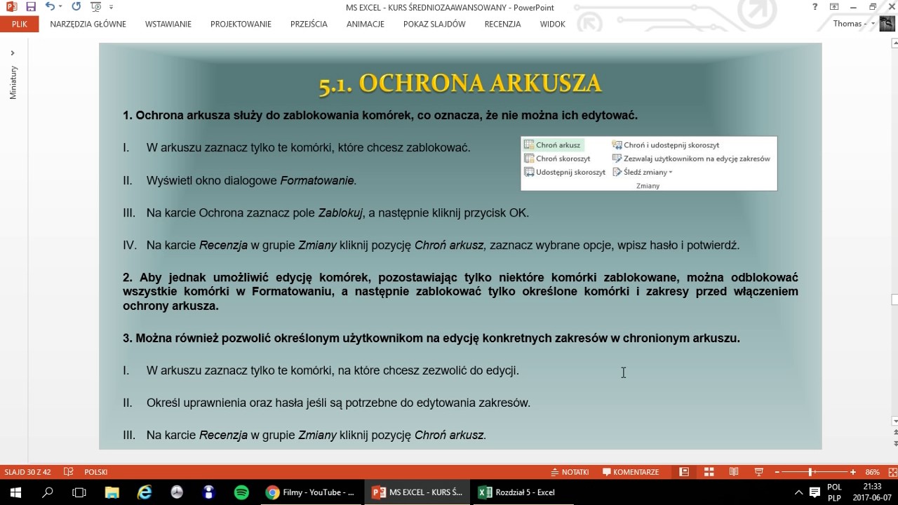The image size is (898, 505).
Task: Click the user profile picture
Action: click(x=888, y=24)
